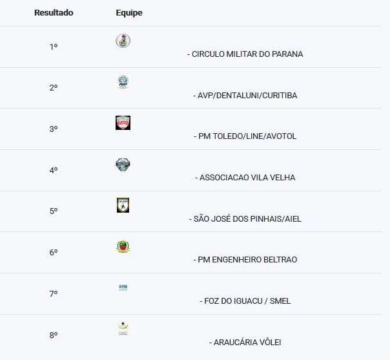Image resolution: width=390 pixels, height=360 pixels.
Task: Click the 8º place result cell
Action: tap(54, 335)
